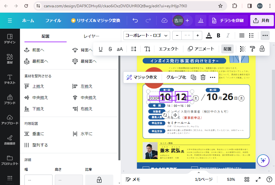Click the transparency checkerboard icon
This screenshot has height=185, width=275.
pyautogui.click(x=243, y=49)
